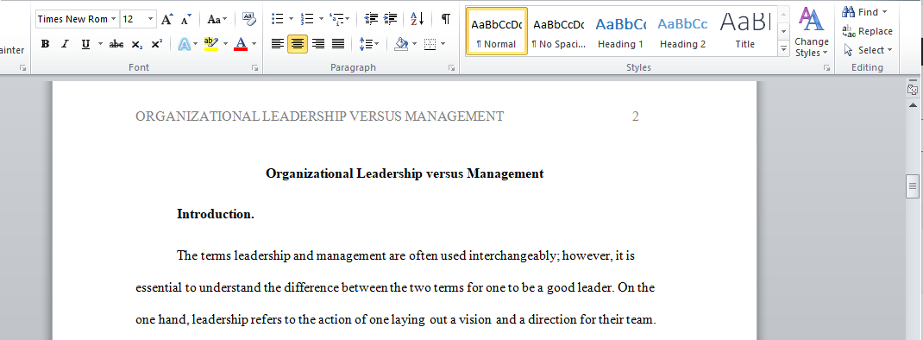This screenshot has height=340, width=923.
Task: Toggle Italic formatting
Action: tap(66, 44)
